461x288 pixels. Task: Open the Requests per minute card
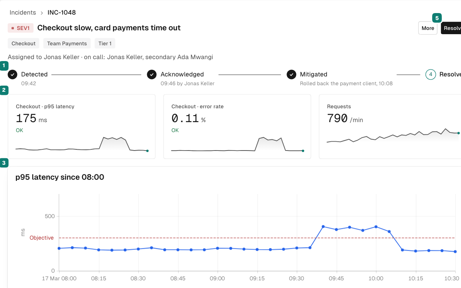(x=390, y=127)
